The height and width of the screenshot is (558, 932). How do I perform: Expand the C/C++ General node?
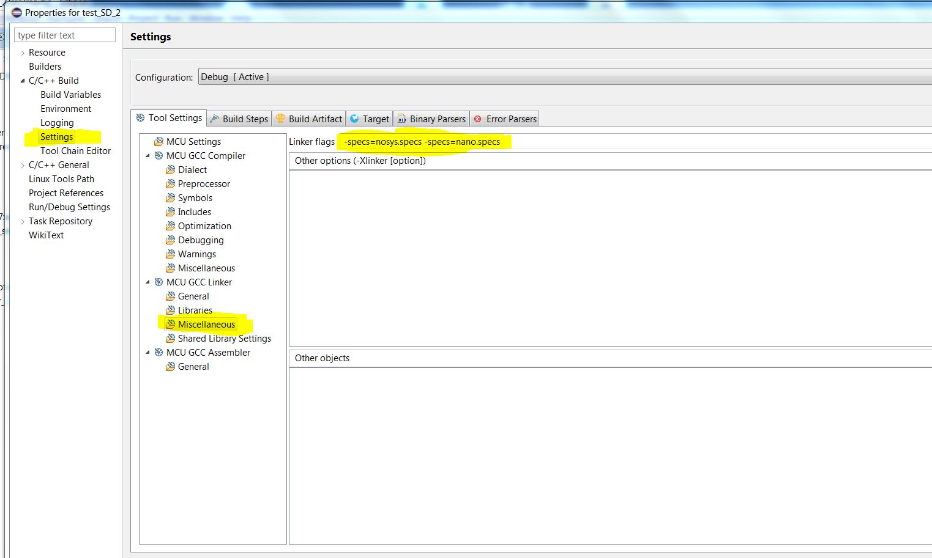click(x=23, y=166)
